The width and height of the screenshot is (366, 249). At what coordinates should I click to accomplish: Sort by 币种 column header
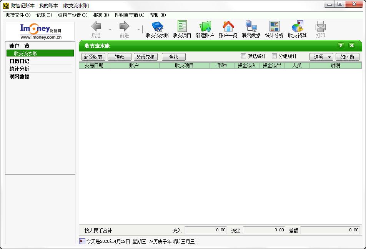click(222, 65)
